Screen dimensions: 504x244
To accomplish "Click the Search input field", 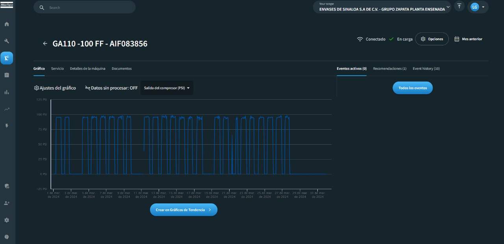I will click(89, 7).
